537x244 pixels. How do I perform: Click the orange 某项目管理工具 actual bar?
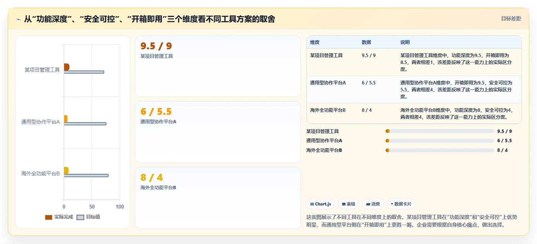click(66, 67)
